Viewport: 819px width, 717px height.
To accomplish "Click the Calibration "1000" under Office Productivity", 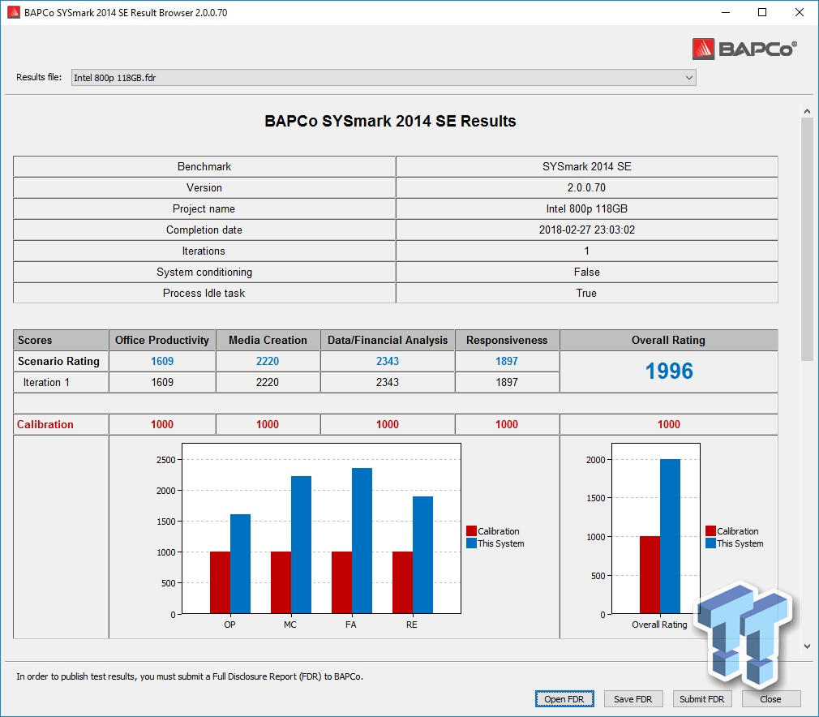I will pos(162,424).
